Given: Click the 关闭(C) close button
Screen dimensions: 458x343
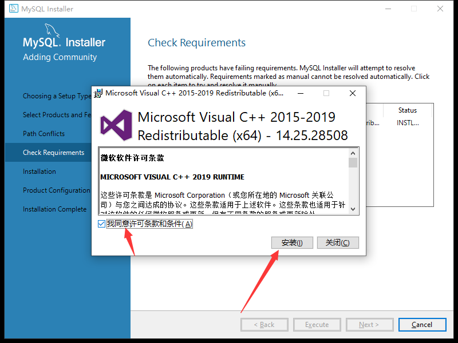Looking at the screenshot, I should pos(338,242).
